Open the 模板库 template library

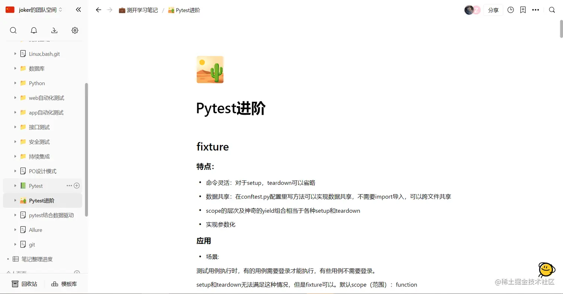64,284
